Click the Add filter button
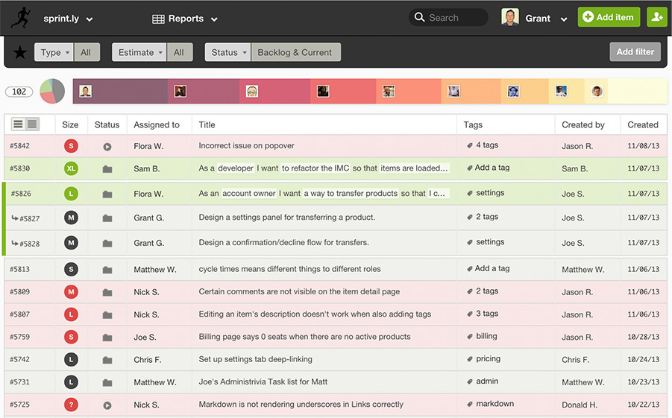Image resolution: width=672 pixels, height=418 pixels. pyautogui.click(x=635, y=52)
